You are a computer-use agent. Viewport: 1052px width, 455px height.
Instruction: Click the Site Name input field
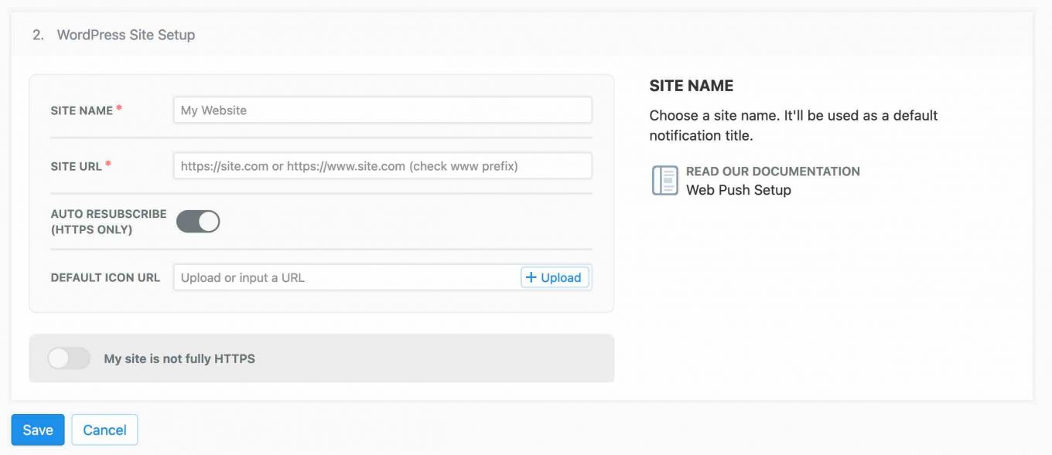tap(383, 110)
